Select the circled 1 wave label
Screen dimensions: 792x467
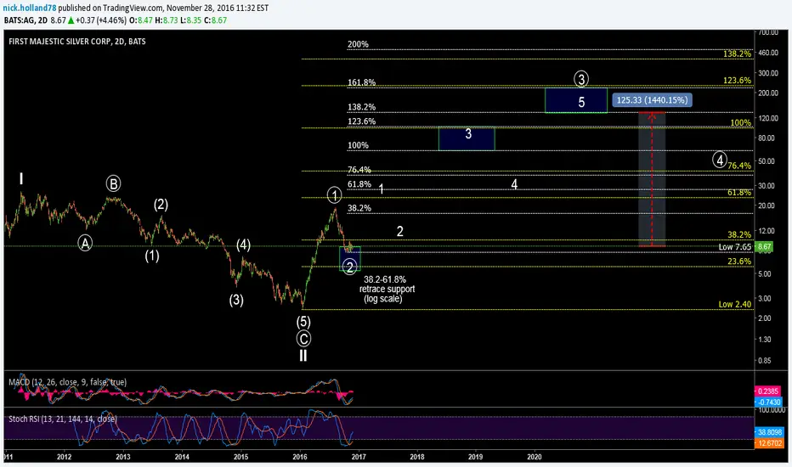click(334, 194)
